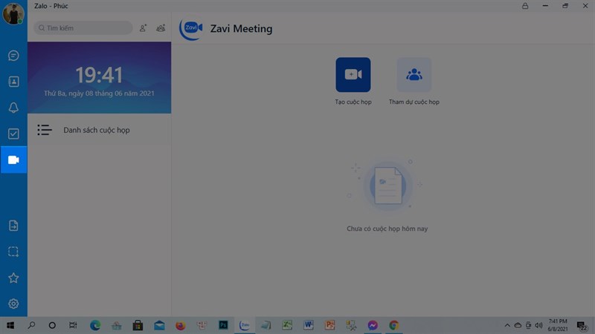Open the starred favorites icon in sidebar
The height and width of the screenshot is (334, 595).
point(13,278)
